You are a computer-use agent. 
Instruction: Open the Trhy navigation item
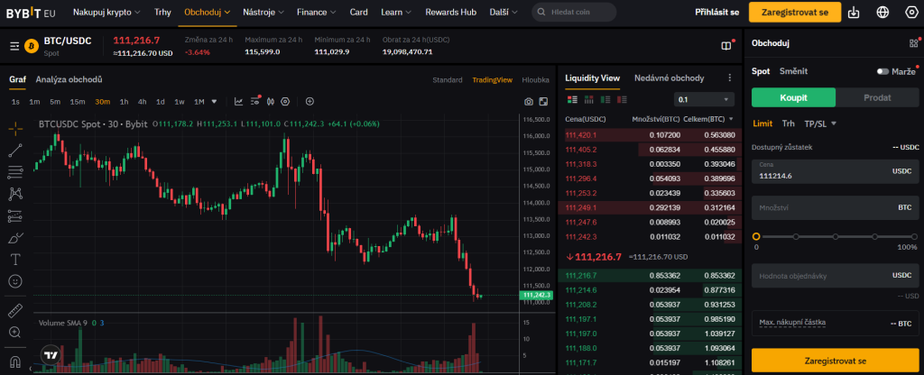(x=162, y=12)
